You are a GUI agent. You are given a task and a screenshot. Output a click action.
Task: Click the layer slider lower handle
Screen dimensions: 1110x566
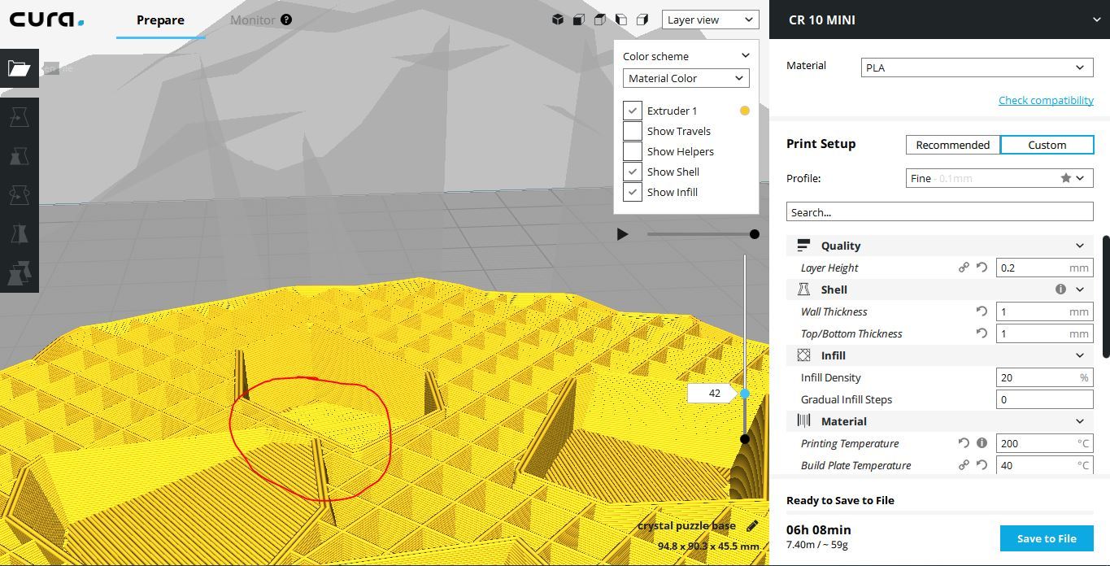pos(744,439)
